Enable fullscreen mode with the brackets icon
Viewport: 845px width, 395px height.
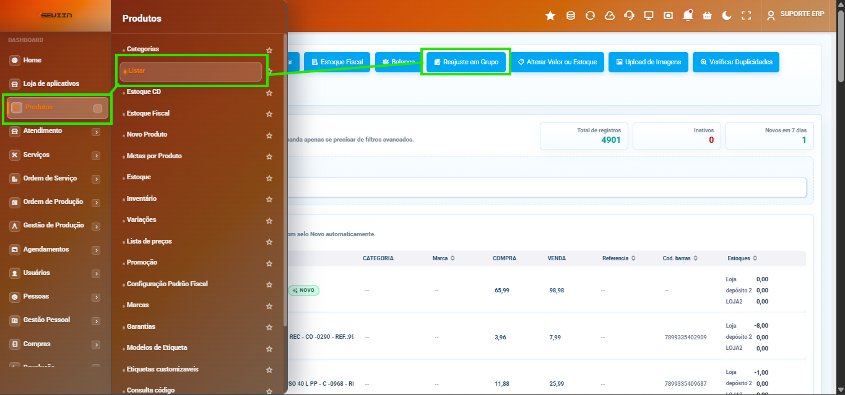[x=746, y=16]
